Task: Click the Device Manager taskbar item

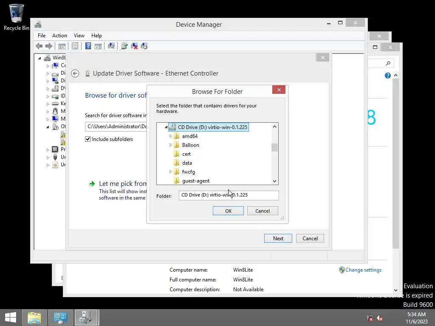Action: pyautogui.click(x=86, y=318)
